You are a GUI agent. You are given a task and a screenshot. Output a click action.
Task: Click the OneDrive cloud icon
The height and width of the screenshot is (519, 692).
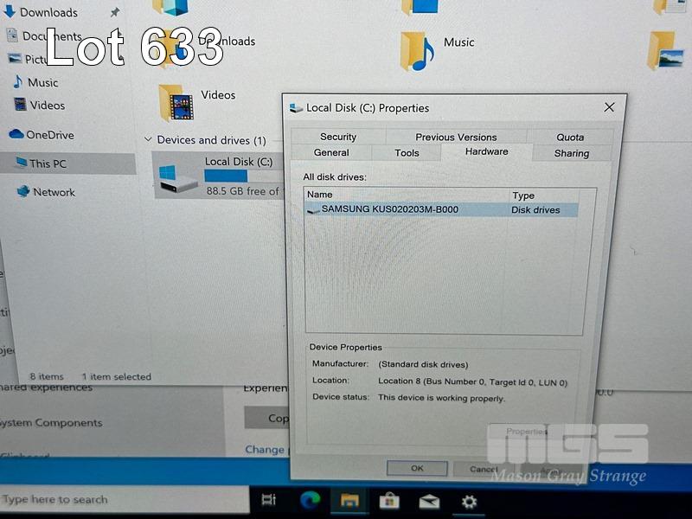click(x=16, y=134)
